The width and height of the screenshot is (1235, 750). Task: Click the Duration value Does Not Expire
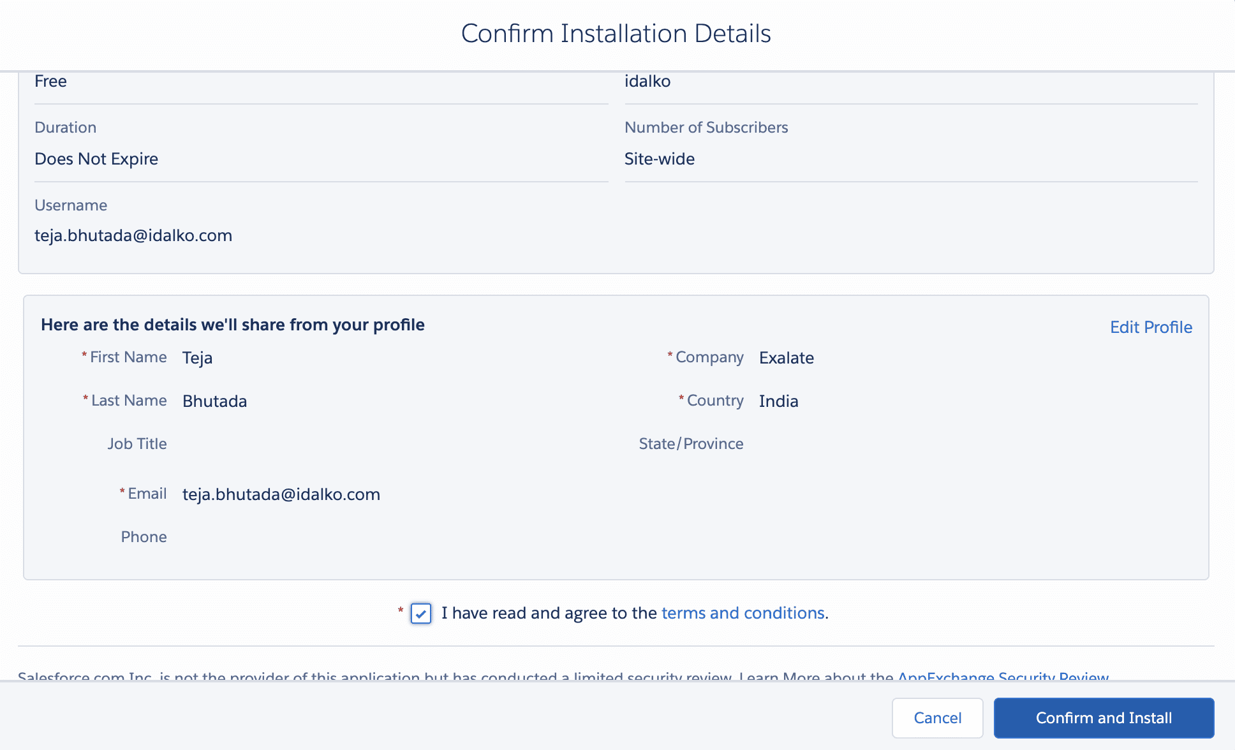point(96,159)
